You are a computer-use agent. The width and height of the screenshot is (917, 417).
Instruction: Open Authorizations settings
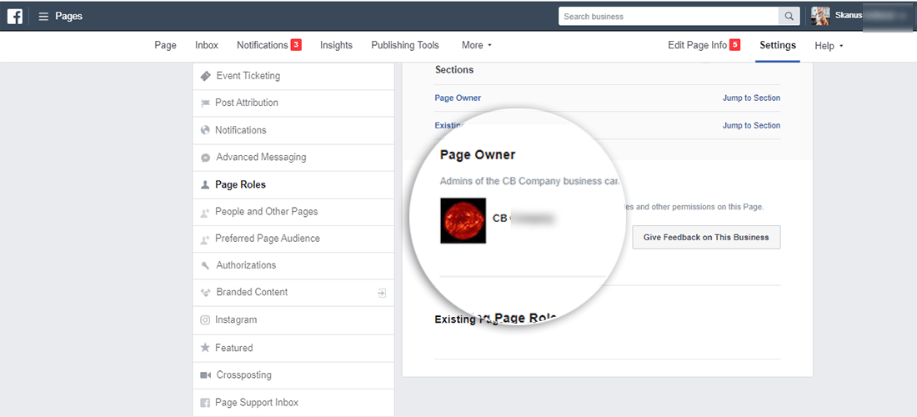(x=293, y=265)
